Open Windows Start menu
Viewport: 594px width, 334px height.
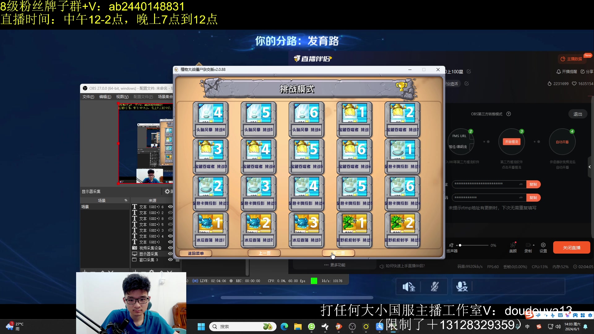pyautogui.click(x=201, y=327)
